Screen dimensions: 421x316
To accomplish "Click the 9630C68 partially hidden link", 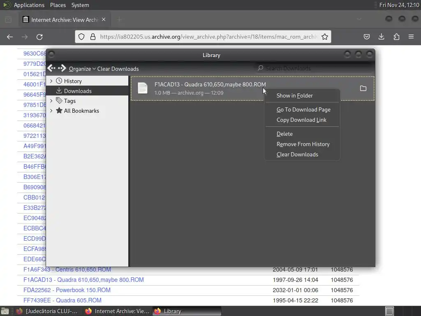I will coord(35,53).
